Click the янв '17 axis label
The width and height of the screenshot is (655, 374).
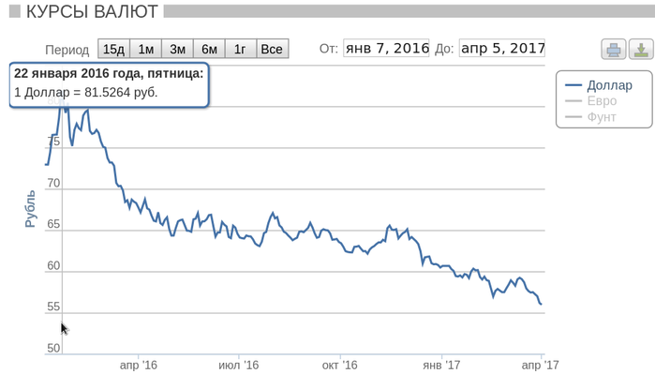pos(441,366)
